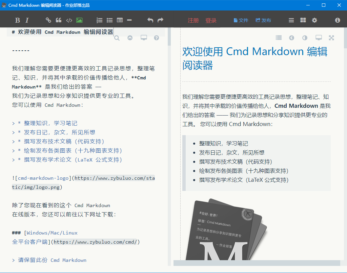Show the preview table of contents icon
Image resolution: width=347 pixels, height=273 pixels.
tap(279, 38)
